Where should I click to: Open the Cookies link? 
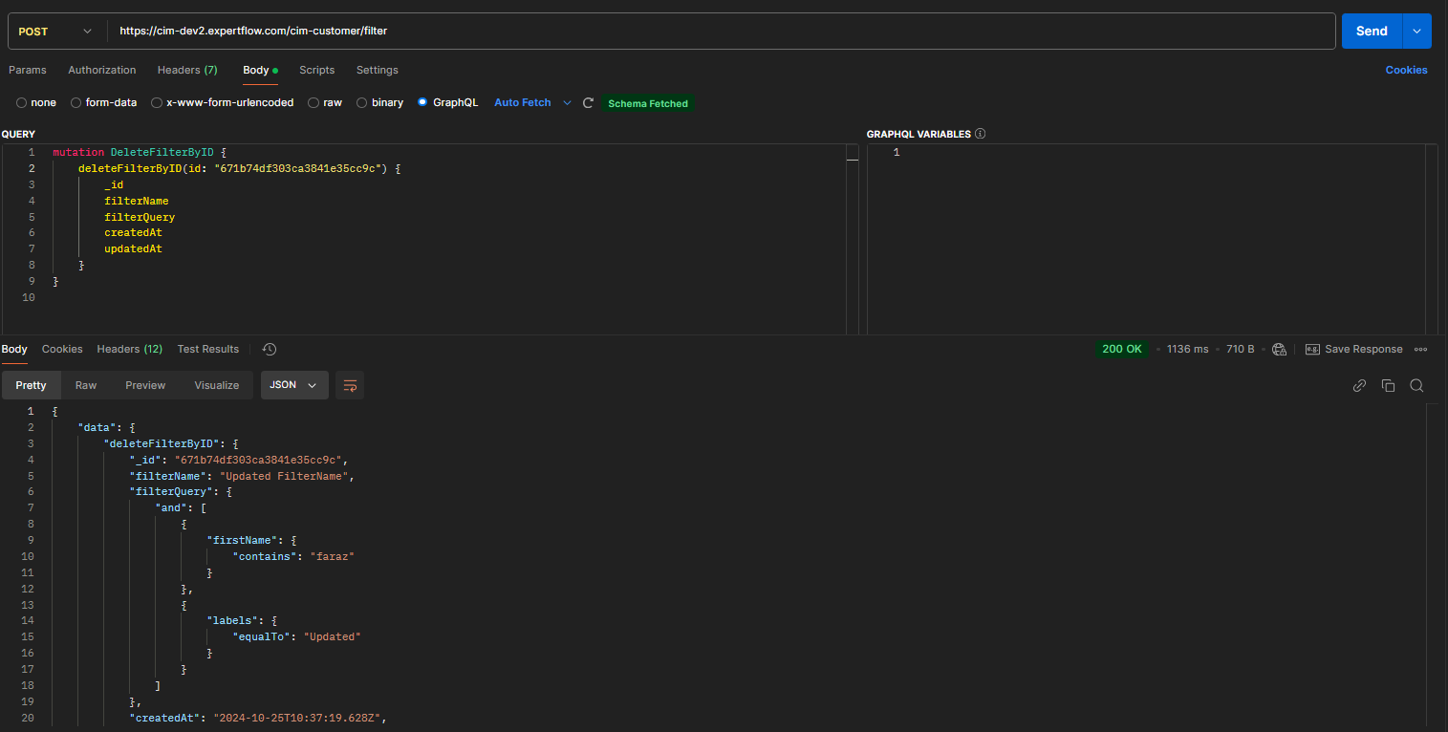(1406, 70)
